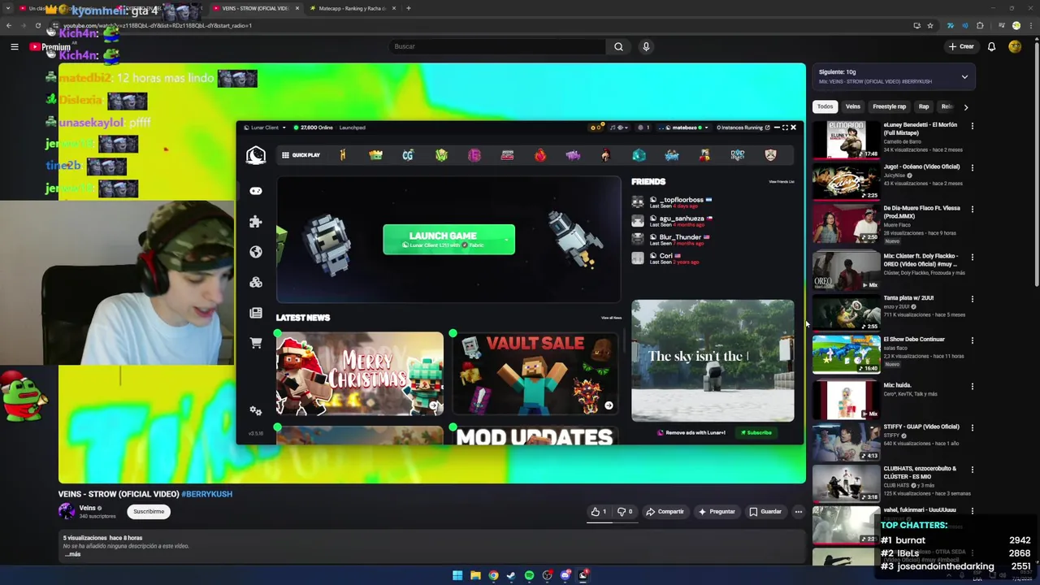The image size is (1040, 585).
Task: Open options menu for Jugo! - Océano video
Action: 972,167
